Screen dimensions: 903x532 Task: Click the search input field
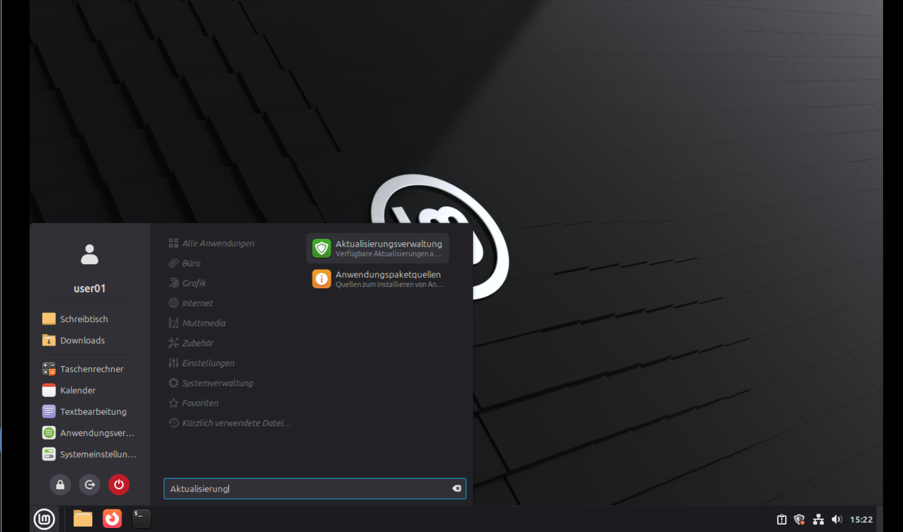307,489
